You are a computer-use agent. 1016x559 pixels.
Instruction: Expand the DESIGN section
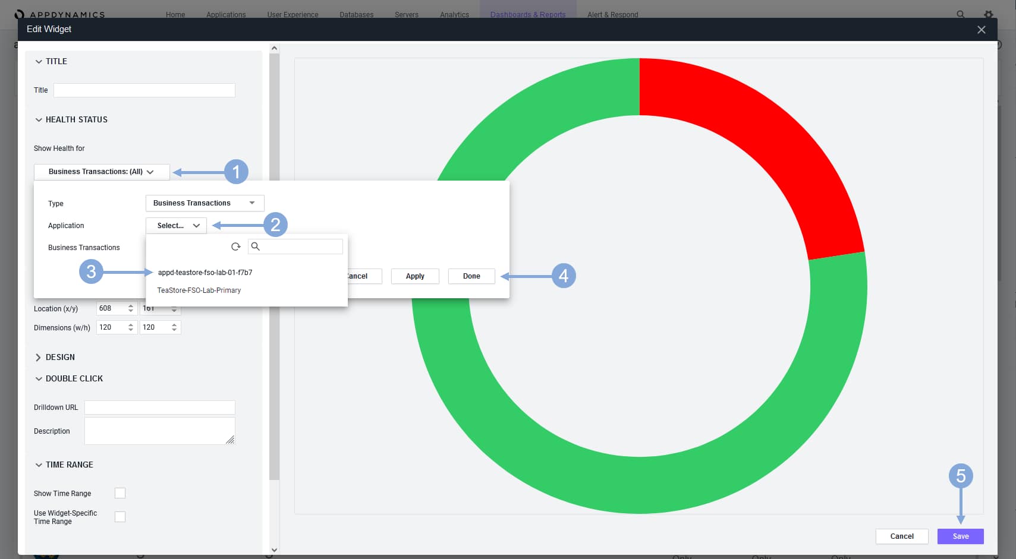[x=39, y=357]
